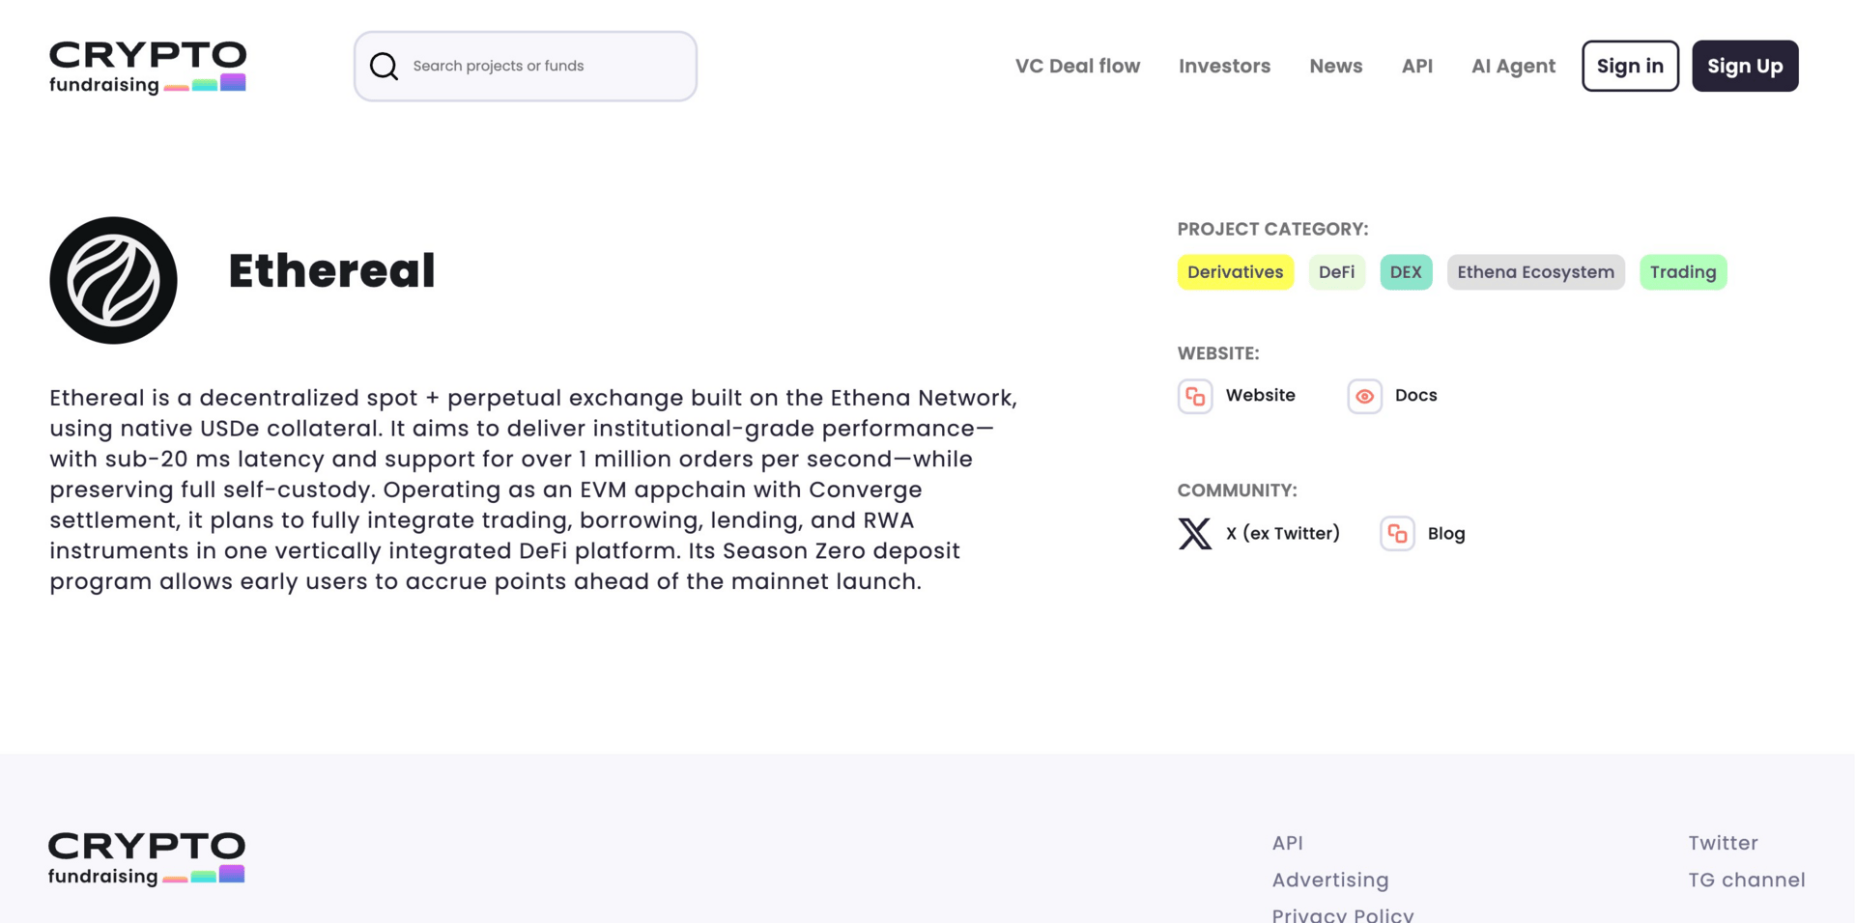This screenshot has height=923, width=1855.
Task: Select the DEX category tag
Action: (x=1406, y=272)
